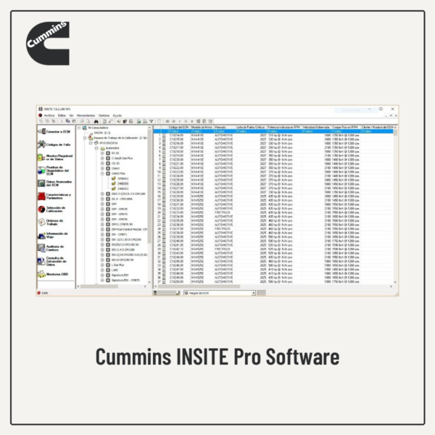435x435 pixels.
Task: Expand the L Gas Plus tree node
Action: [x=102, y=265]
